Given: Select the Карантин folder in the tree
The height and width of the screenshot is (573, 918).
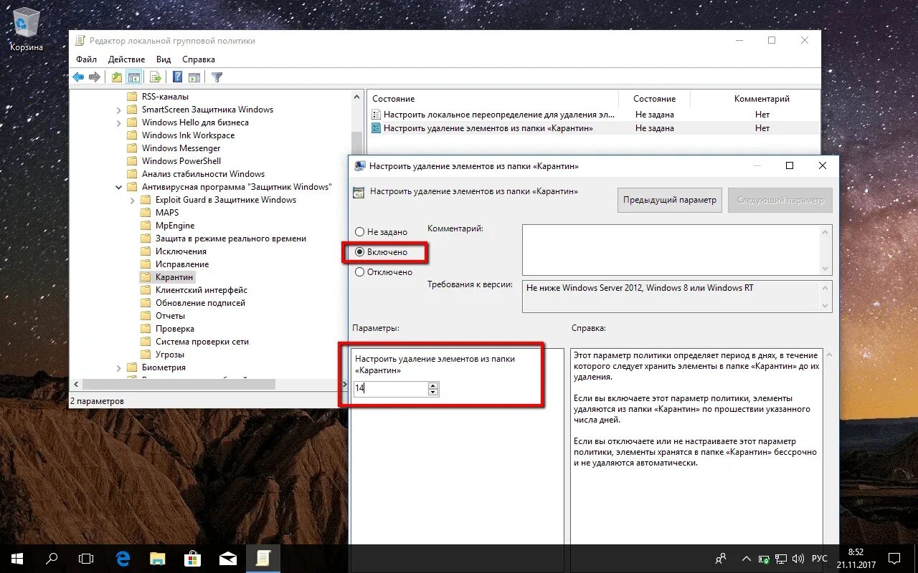Looking at the screenshot, I should tap(169, 277).
